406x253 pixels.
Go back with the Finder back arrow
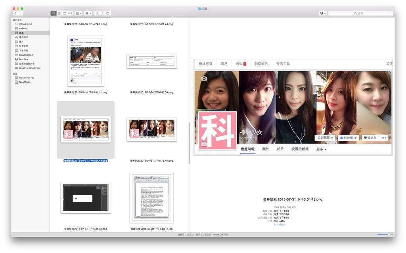coord(15,13)
